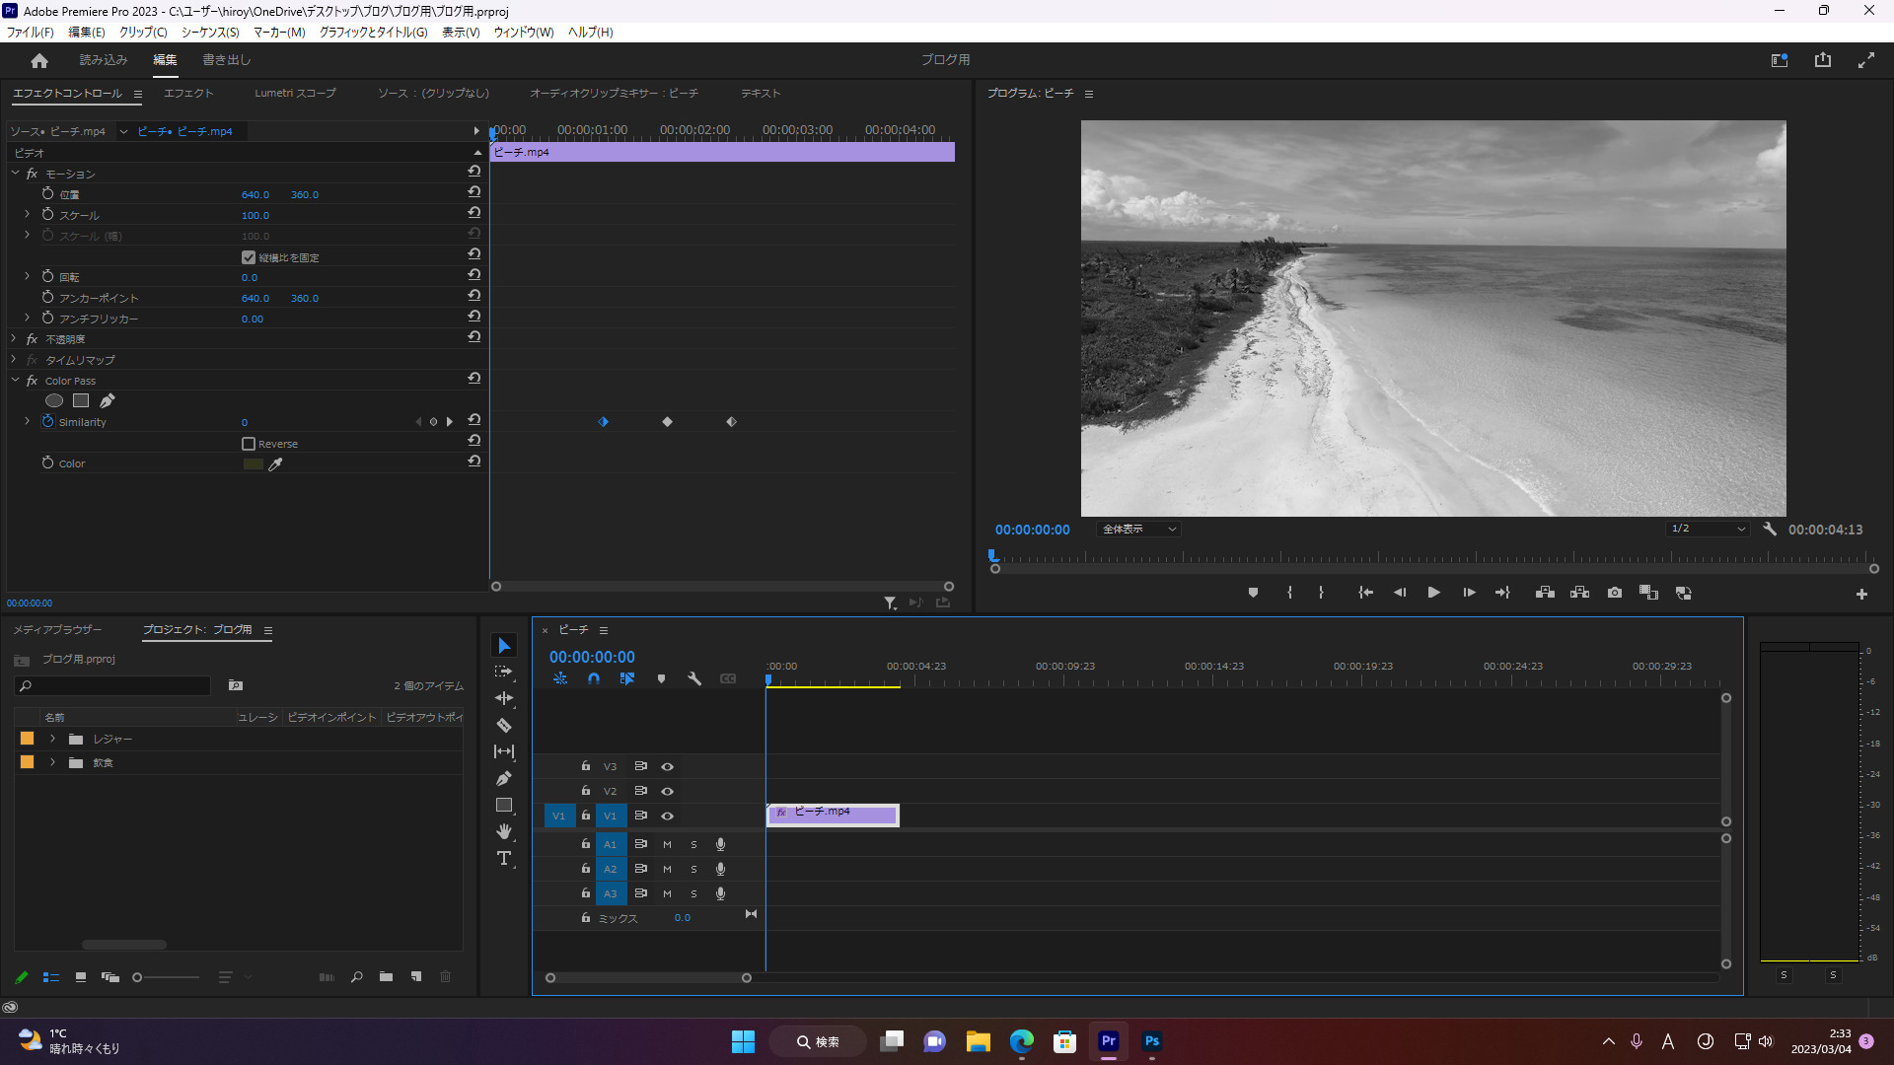Click Color Pass color swatch
The width and height of the screenshot is (1894, 1065).
253,463
